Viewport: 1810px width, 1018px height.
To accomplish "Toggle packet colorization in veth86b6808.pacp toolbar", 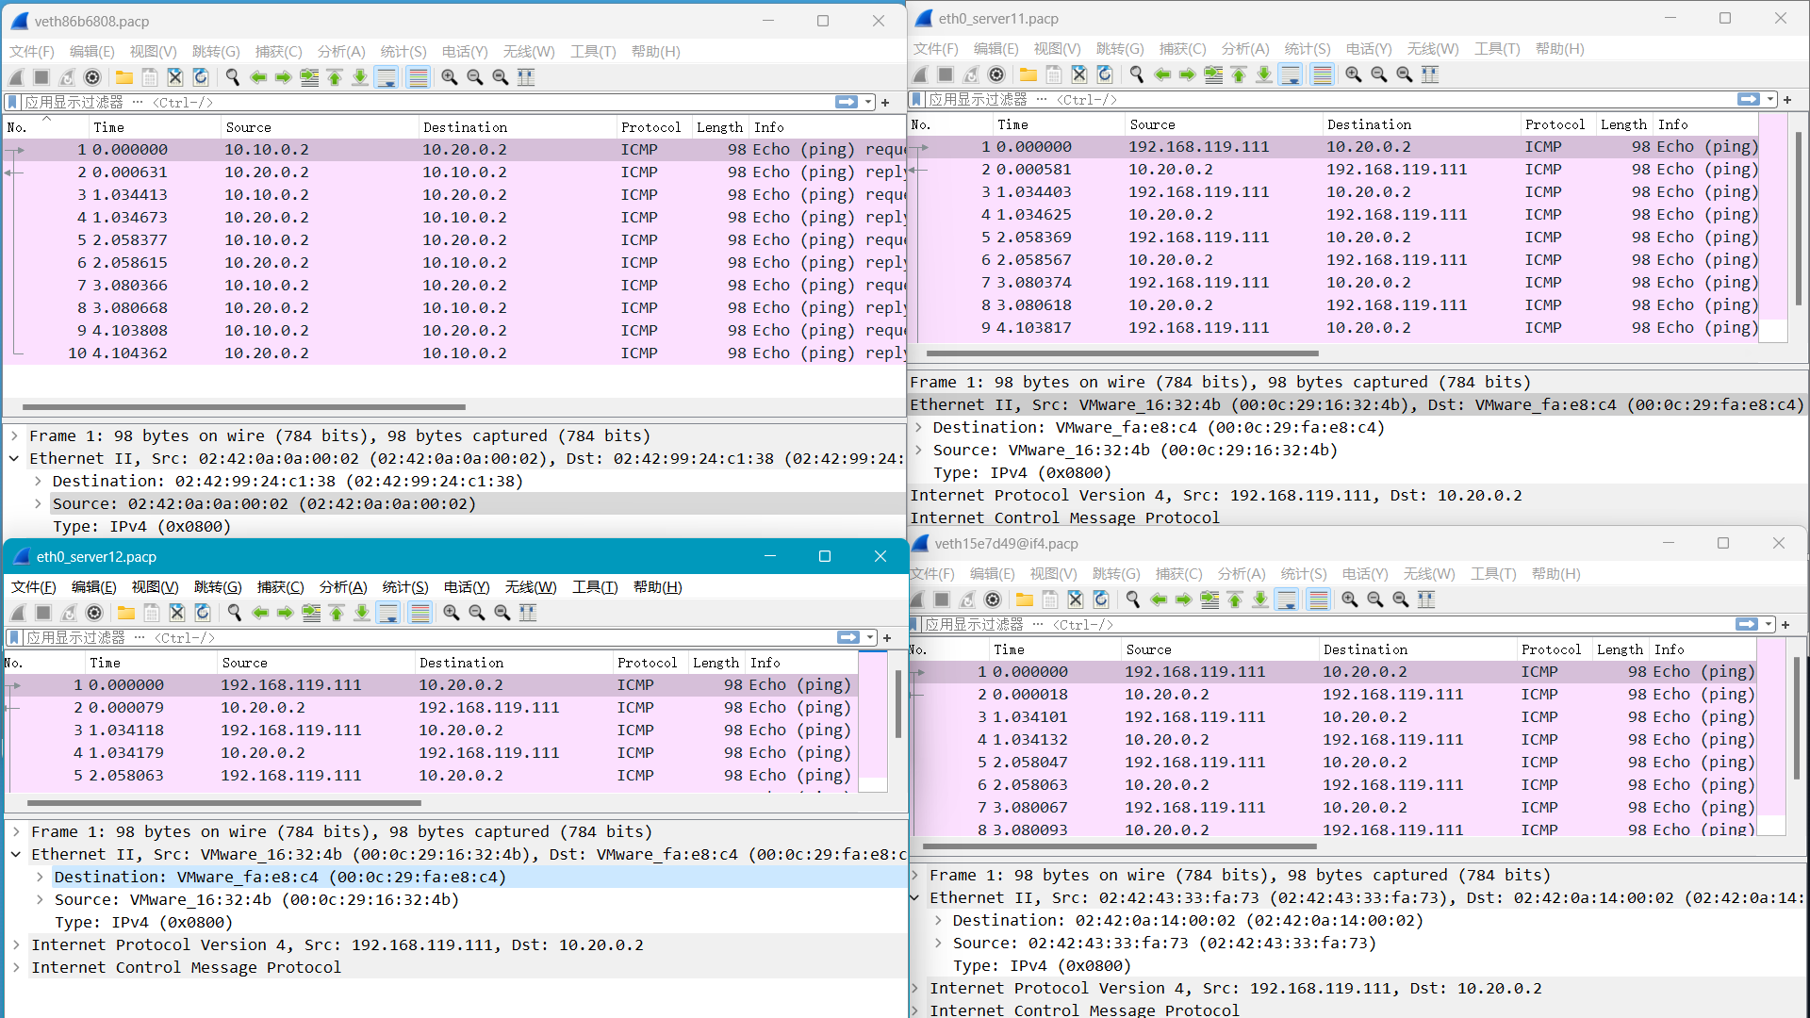I will 419,77.
